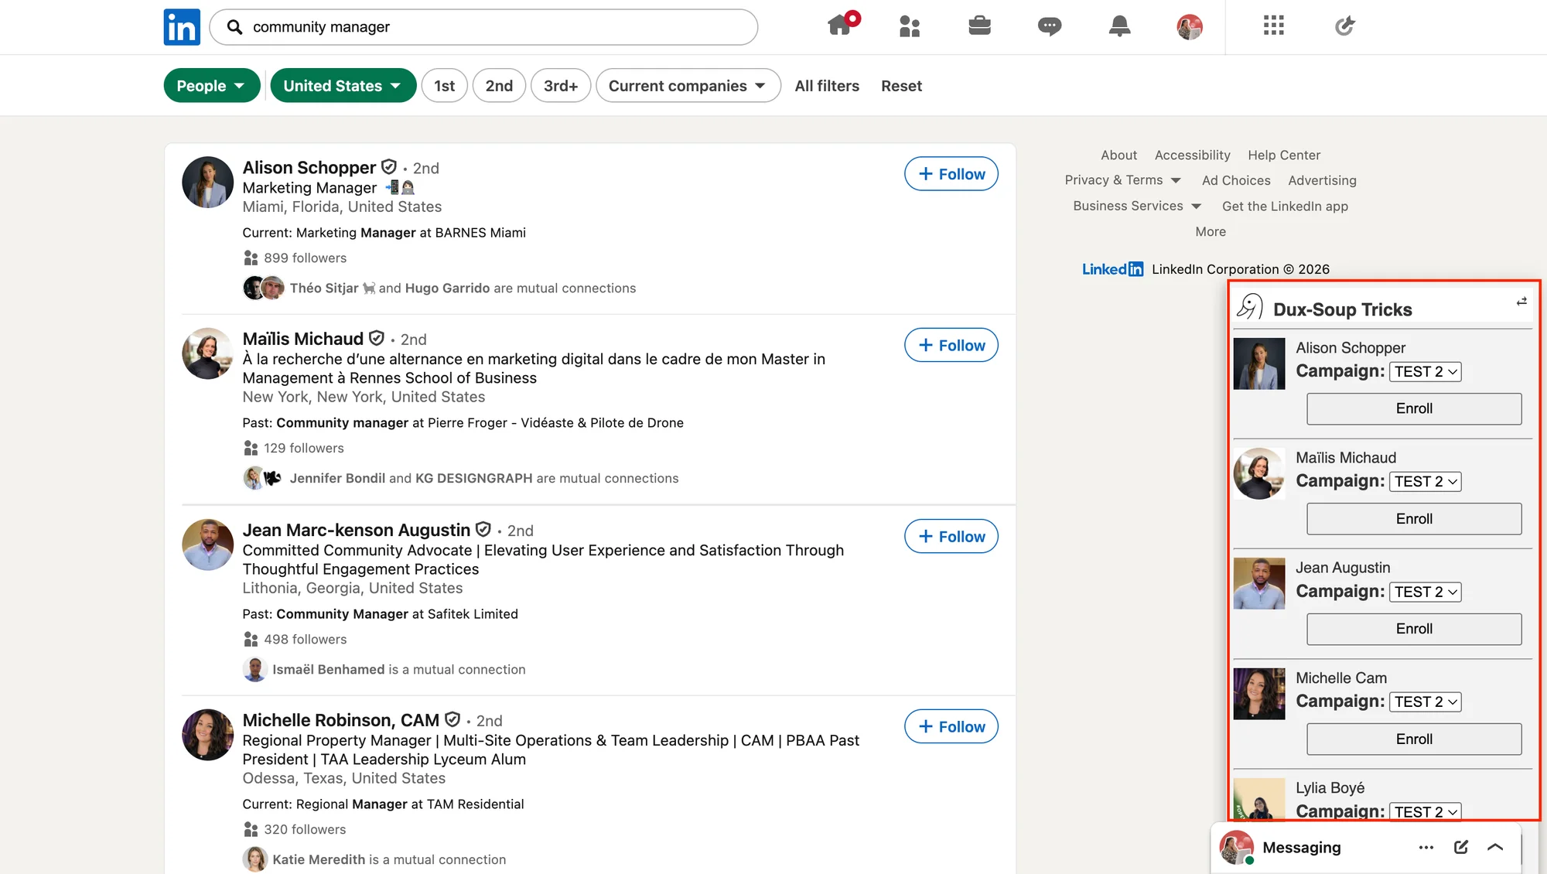Open All filters
The height and width of the screenshot is (874, 1547).
pyautogui.click(x=827, y=86)
